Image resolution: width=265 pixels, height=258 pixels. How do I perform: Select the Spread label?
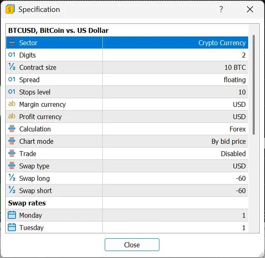29,80
